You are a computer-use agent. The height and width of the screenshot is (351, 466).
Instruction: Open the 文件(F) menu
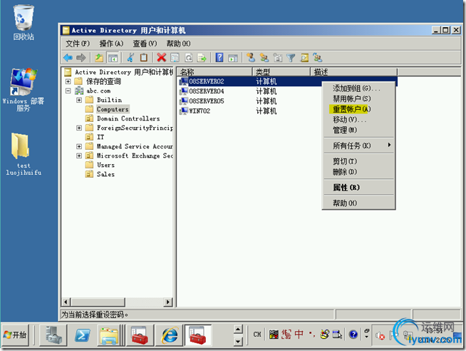(x=77, y=44)
